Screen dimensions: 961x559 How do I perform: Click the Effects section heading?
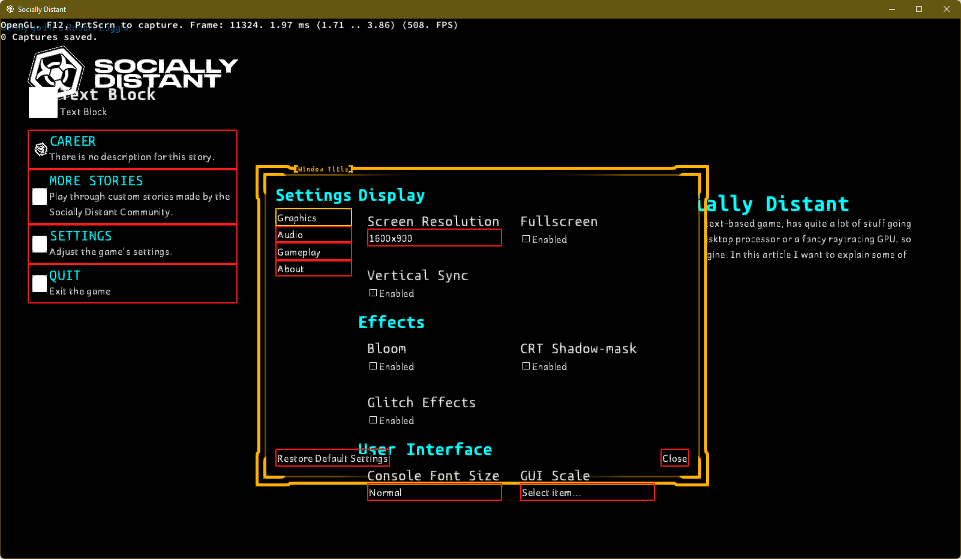click(391, 322)
